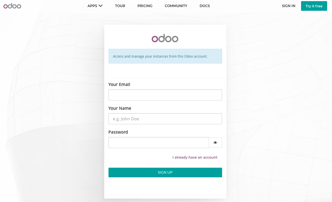Image resolution: width=332 pixels, height=202 pixels.
Task: Expand the APPS dropdown menu
Action: pyautogui.click(x=95, y=6)
